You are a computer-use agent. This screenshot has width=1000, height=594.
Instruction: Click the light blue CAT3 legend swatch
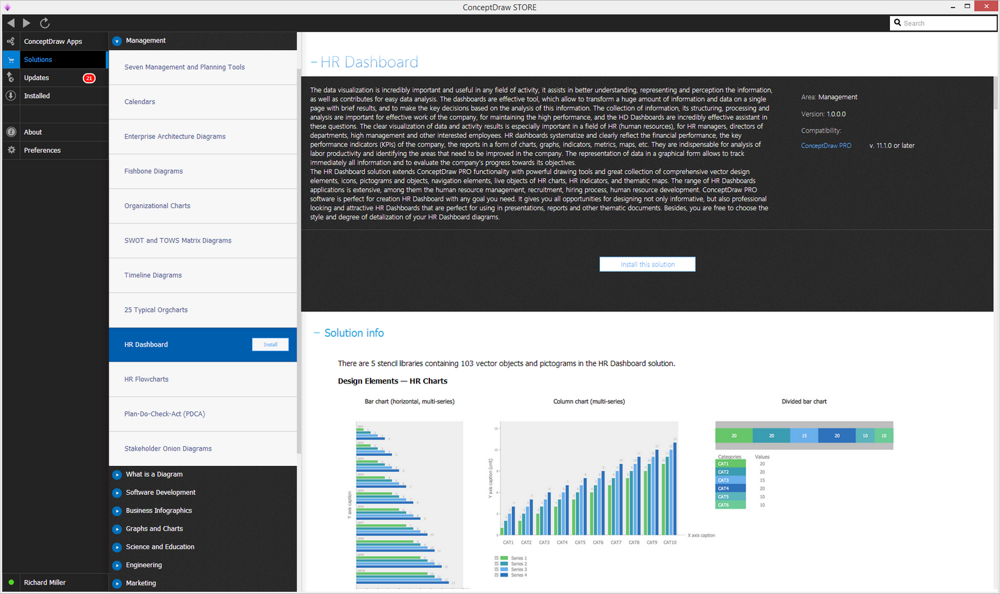731,480
